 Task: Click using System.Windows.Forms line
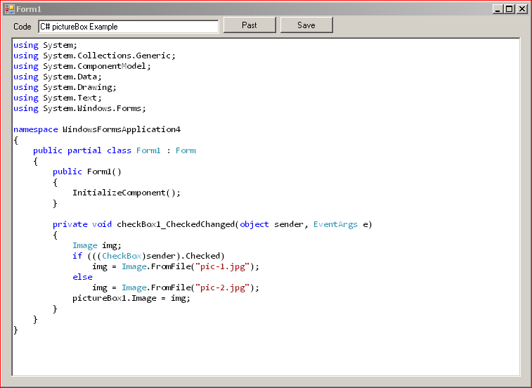[79, 108]
